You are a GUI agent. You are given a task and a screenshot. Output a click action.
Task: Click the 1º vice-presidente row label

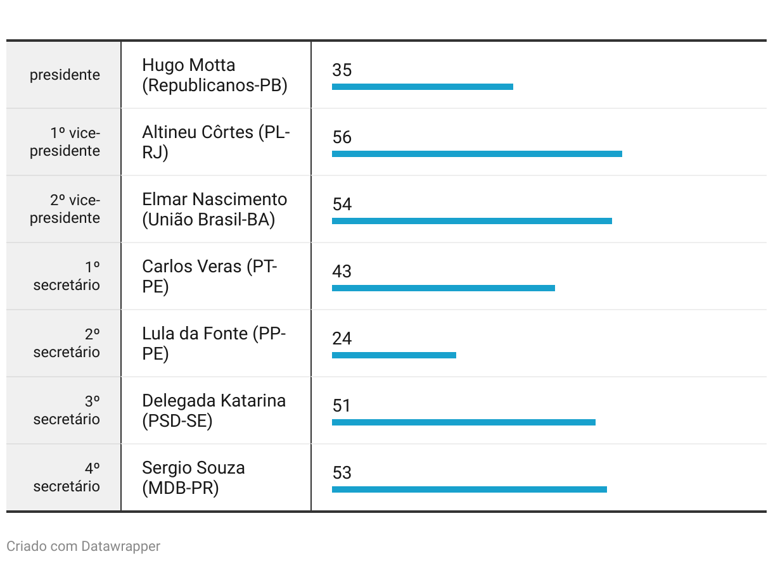(x=65, y=142)
